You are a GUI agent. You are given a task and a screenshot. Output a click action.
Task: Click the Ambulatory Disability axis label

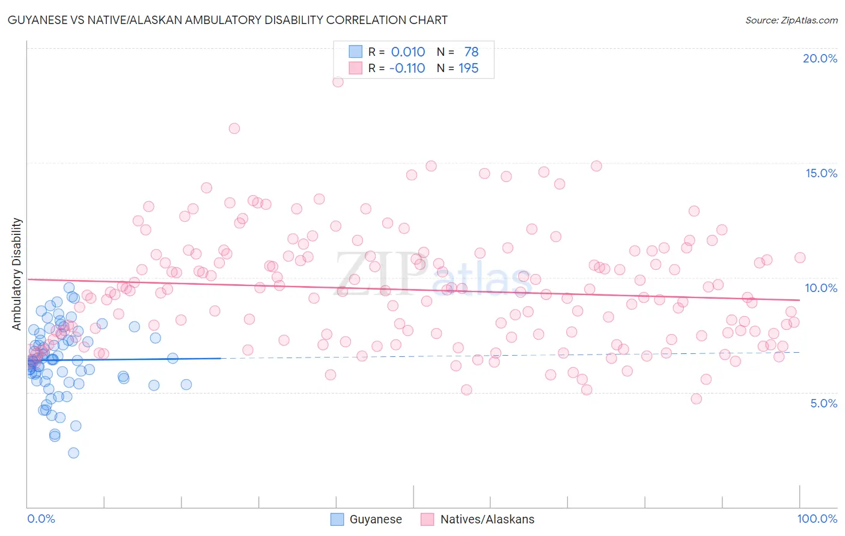point(17,274)
